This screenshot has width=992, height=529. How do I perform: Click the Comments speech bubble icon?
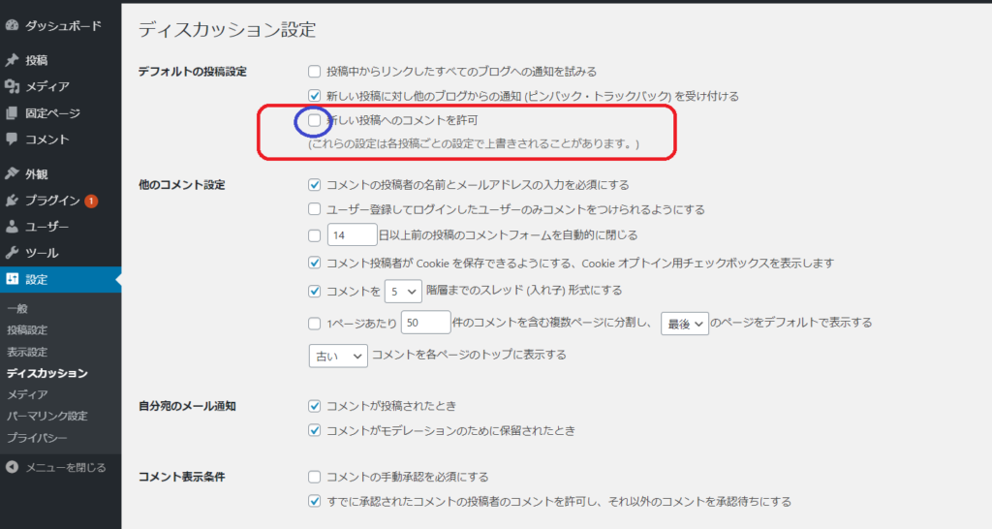tap(13, 140)
